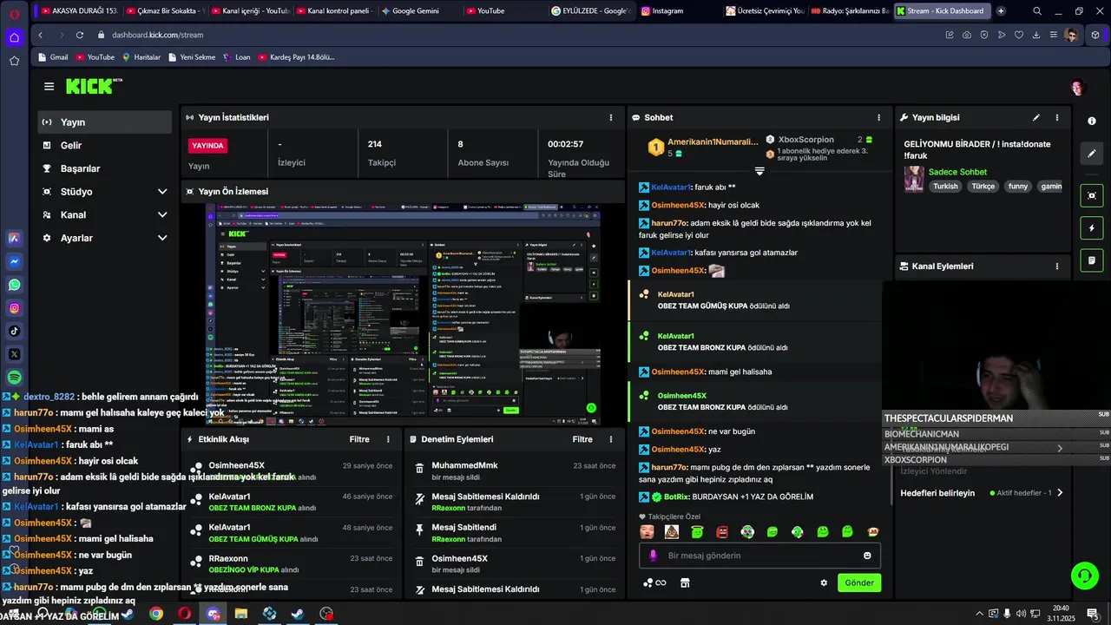
Task: Click the Sadece Sohbet category link
Action: pos(957,172)
